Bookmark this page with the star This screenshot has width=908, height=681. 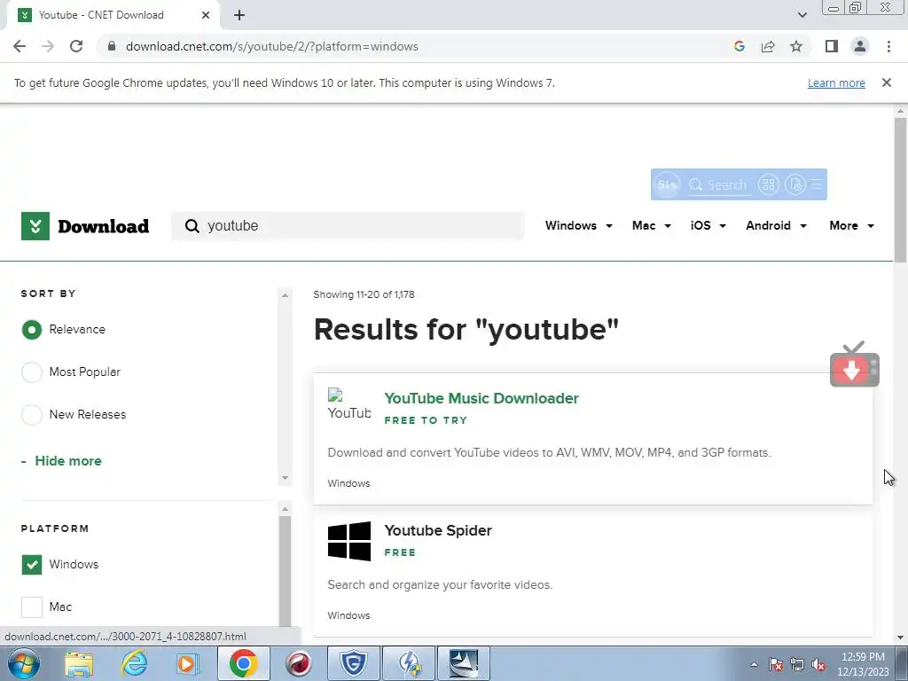coord(796,46)
